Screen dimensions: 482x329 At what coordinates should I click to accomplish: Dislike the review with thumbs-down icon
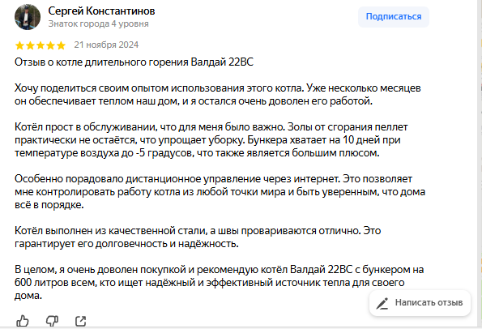pyautogui.click(x=52, y=321)
